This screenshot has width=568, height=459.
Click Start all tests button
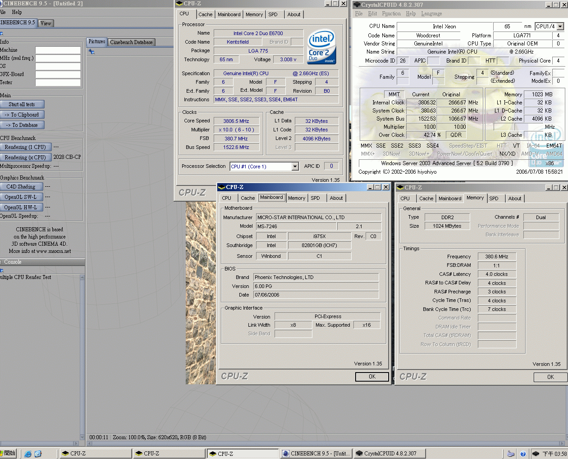[22, 104]
